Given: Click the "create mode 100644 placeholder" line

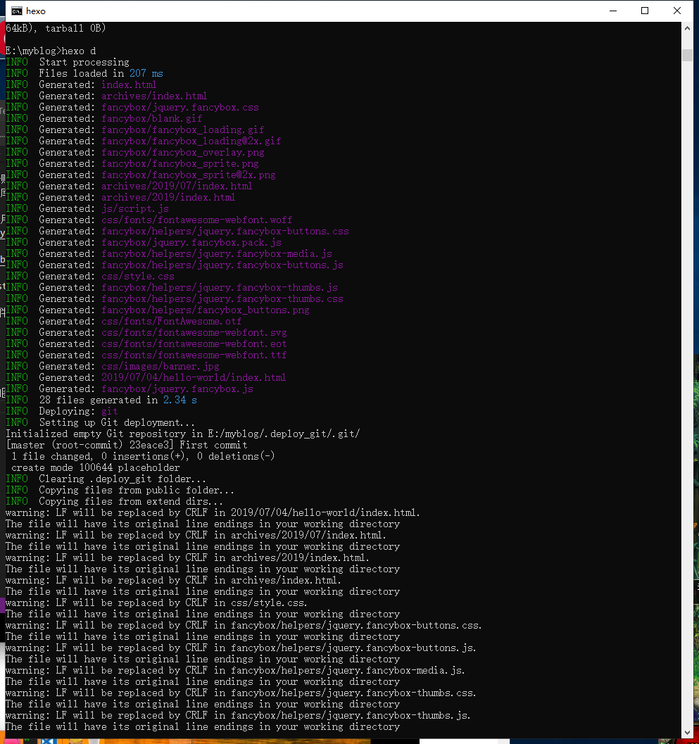Looking at the screenshot, I should pyautogui.click(x=95, y=467).
